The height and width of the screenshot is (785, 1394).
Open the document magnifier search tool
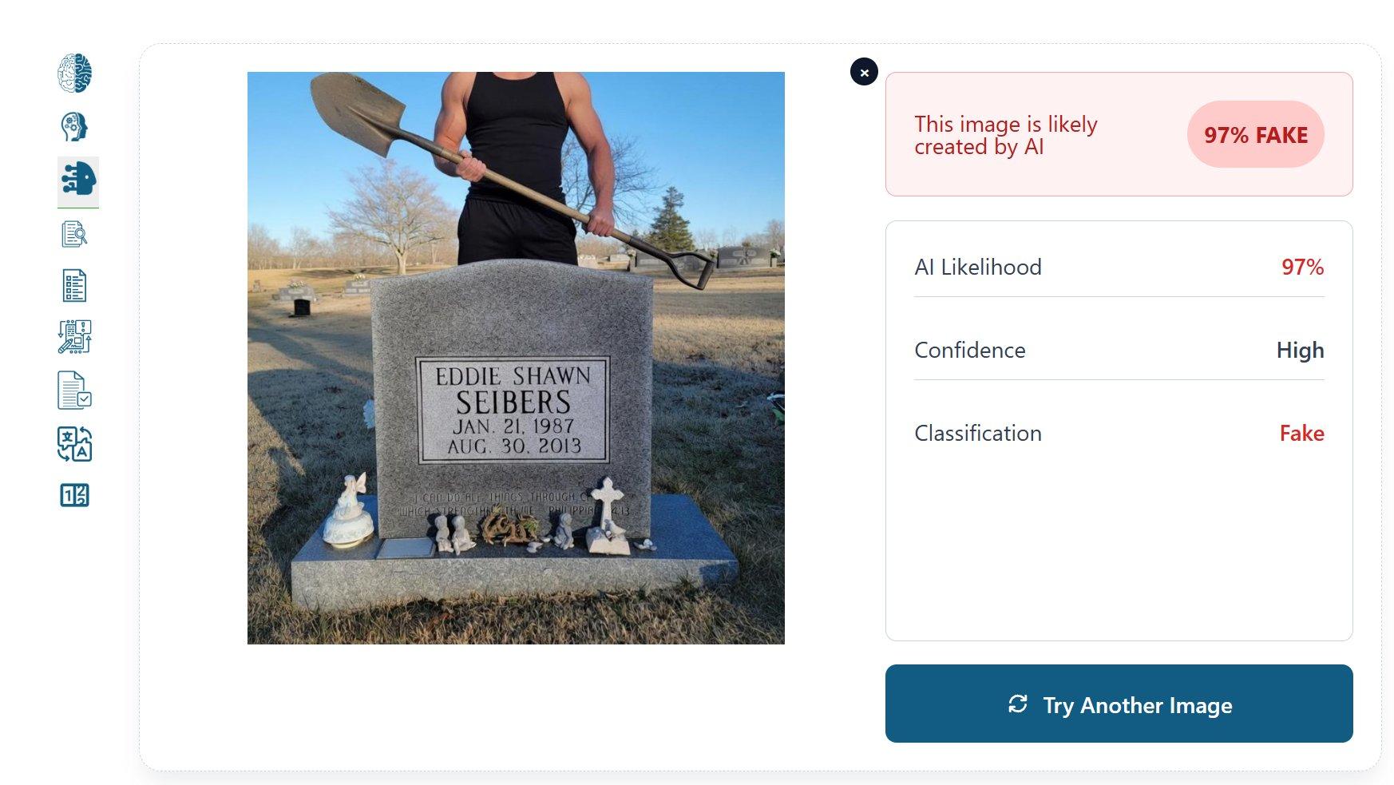pyautogui.click(x=75, y=234)
